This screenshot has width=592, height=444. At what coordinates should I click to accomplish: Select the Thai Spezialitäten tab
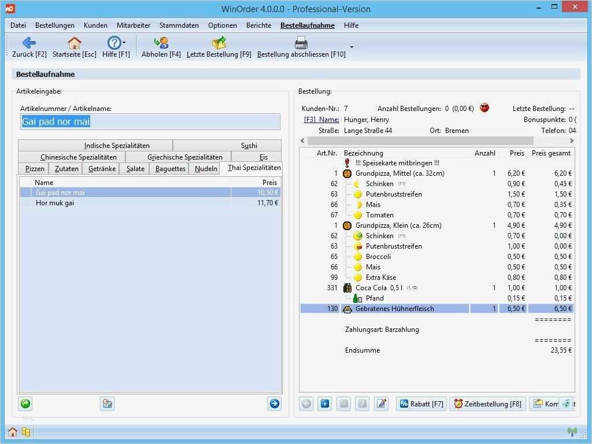251,168
